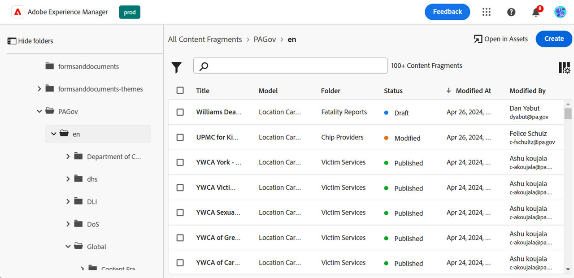The image size is (574, 278).
Task: Check the YWCA Victi... row checkbox
Action: pyautogui.click(x=180, y=187)
